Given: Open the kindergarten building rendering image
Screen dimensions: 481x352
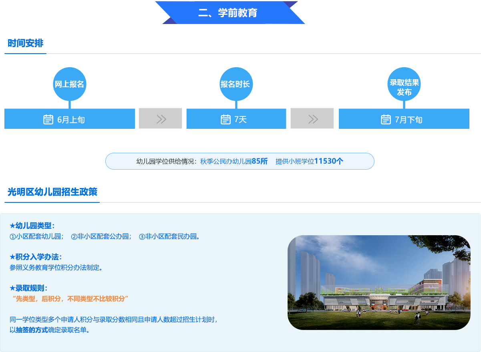Looking at the screenshot, I should click(379, 282).
